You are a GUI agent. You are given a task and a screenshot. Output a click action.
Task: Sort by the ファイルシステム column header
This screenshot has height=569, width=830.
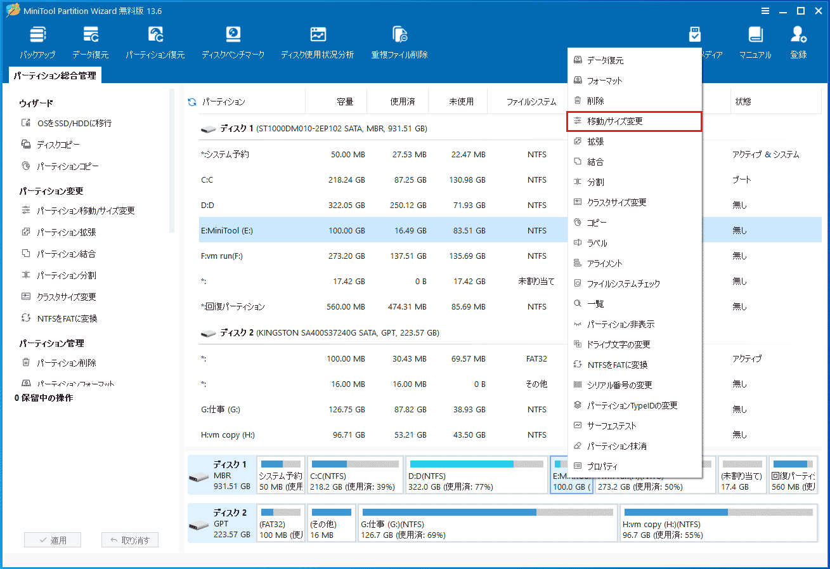(531, 101)
